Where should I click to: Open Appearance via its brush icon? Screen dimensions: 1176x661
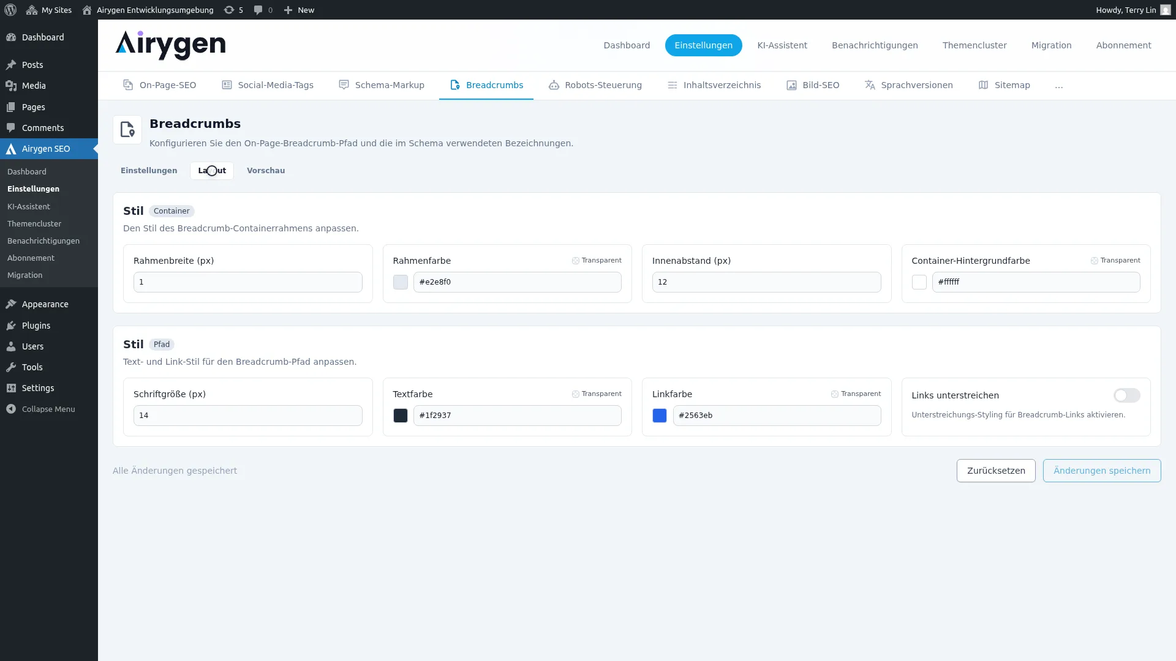(x=11, y=304)
